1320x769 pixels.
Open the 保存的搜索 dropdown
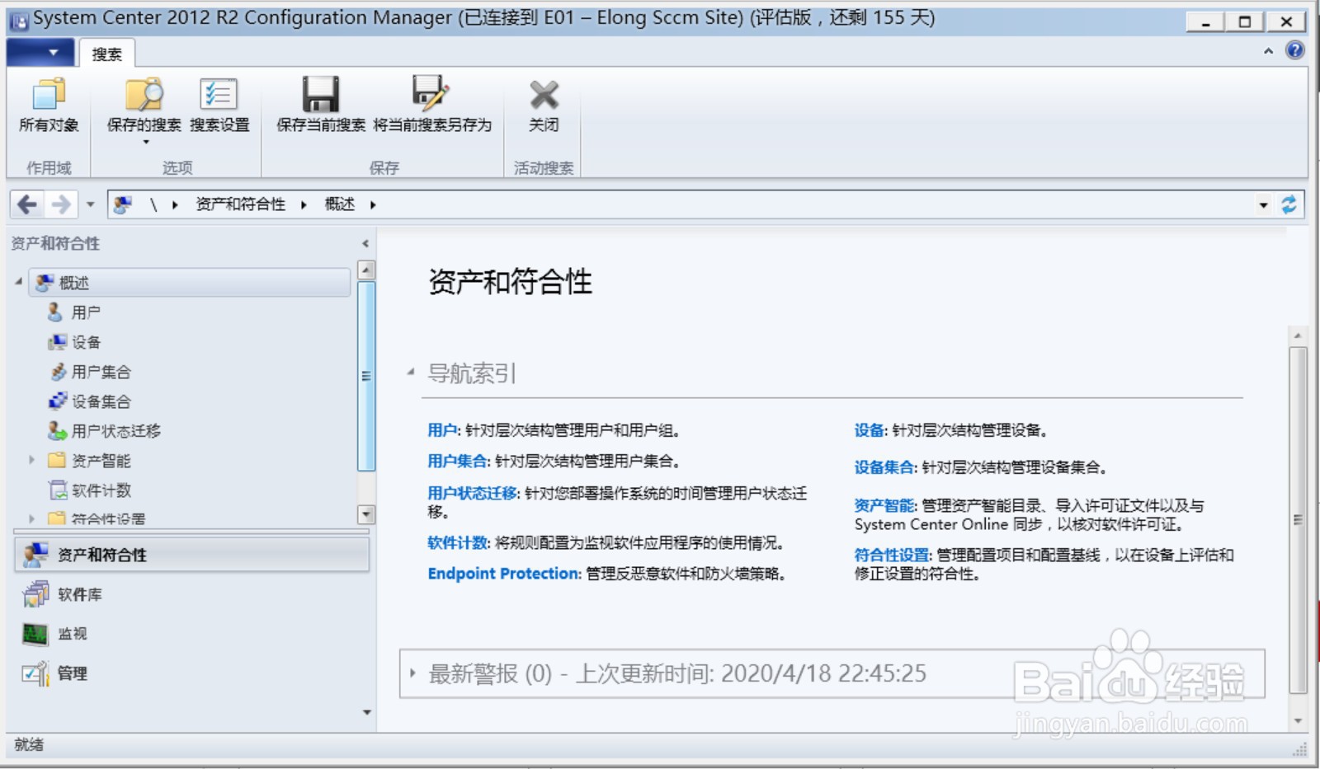(146, 142)
